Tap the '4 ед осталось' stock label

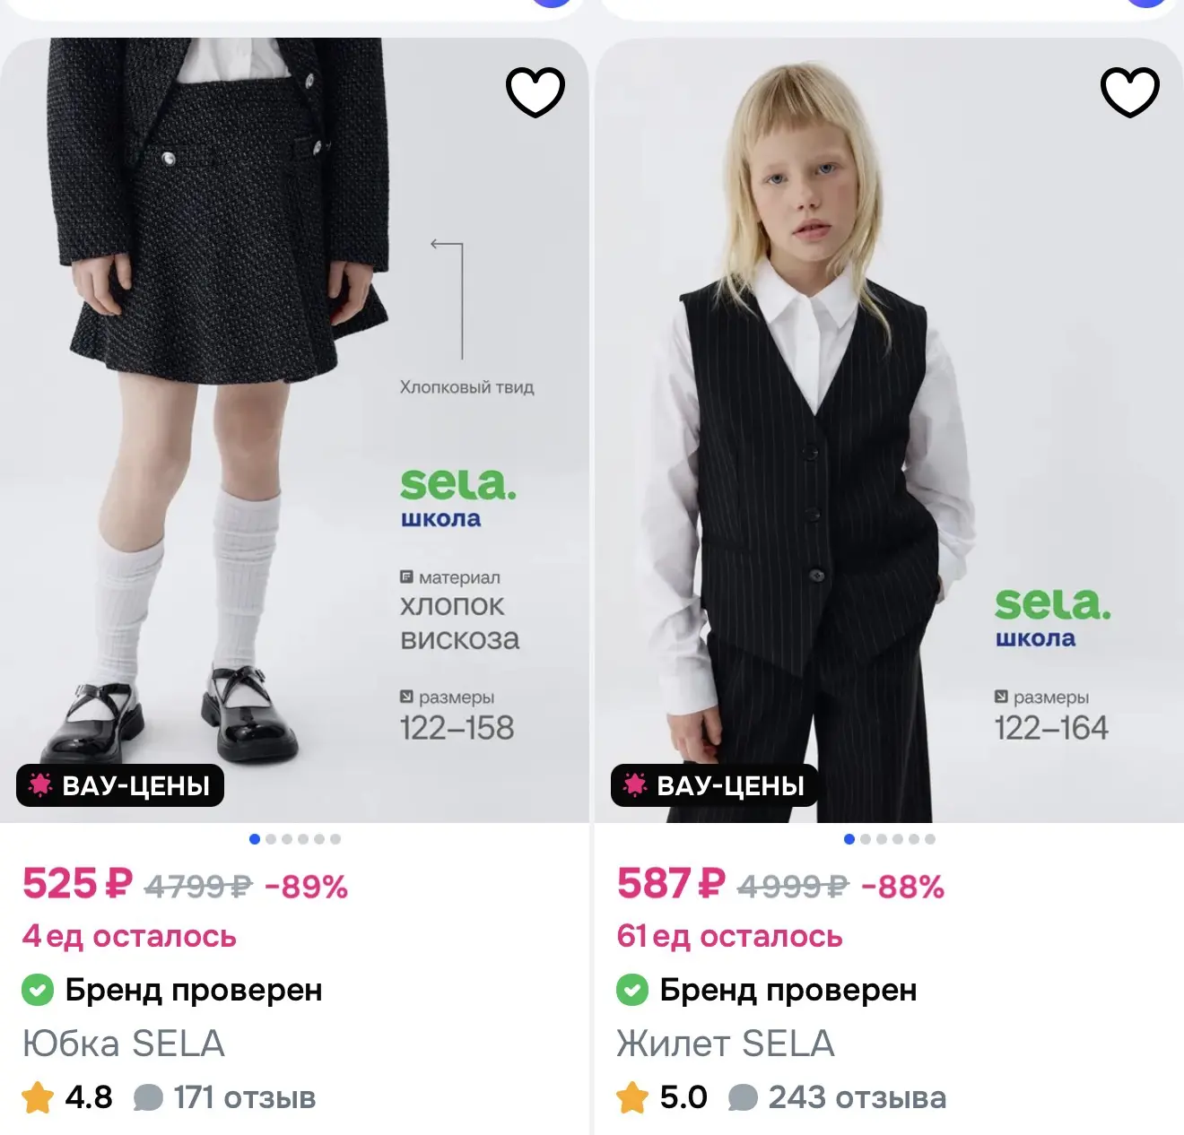(129, 937)
